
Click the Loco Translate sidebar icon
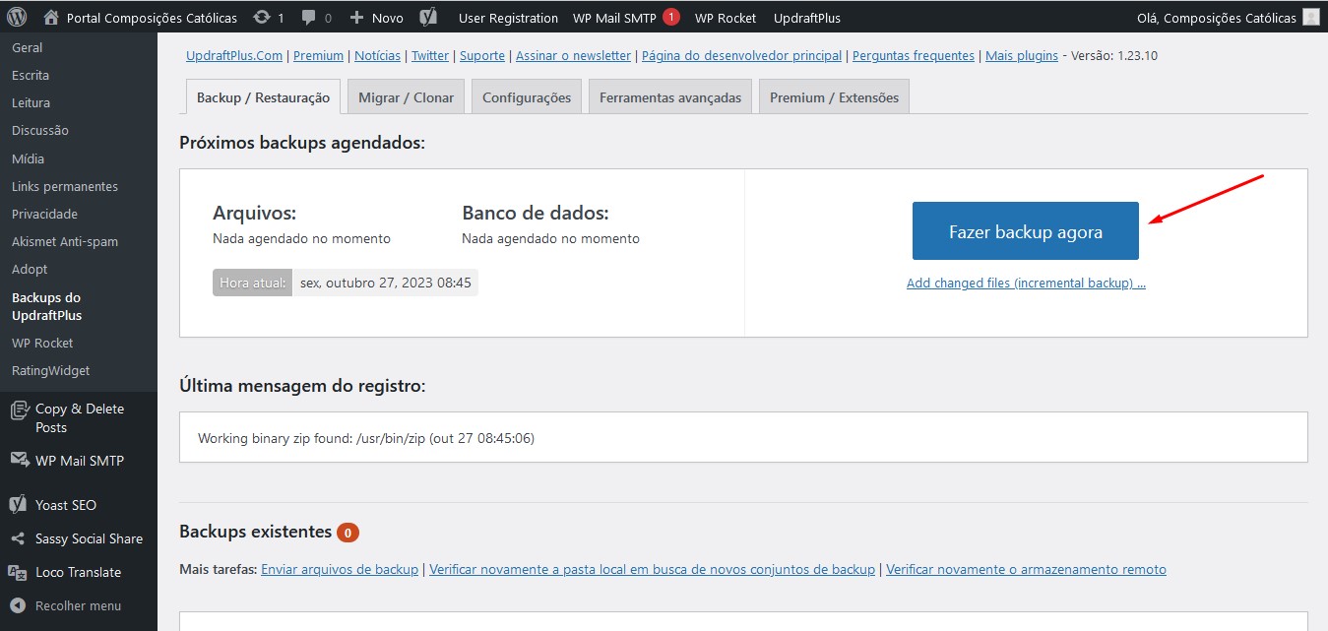20,572
